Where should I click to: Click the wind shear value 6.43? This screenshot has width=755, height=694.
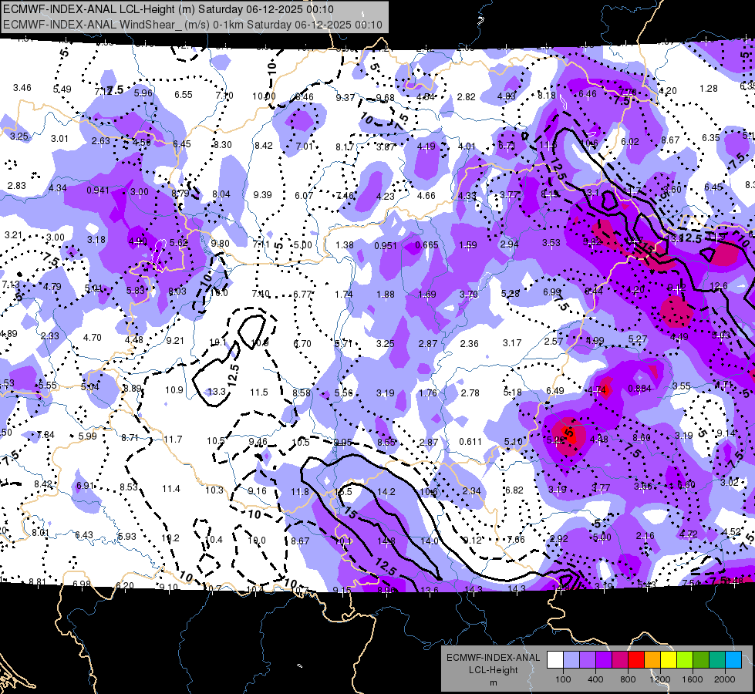click(x=84, y=535)
